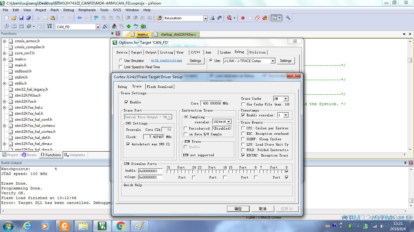This screenshot has height=232, width=414.
Task: Open the J-LINK / J-TRACE Cortex debugger dropdown
Action: [x=273, y=61]
